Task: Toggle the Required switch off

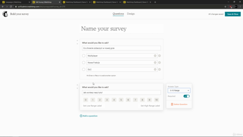Action: coord(186,96)
